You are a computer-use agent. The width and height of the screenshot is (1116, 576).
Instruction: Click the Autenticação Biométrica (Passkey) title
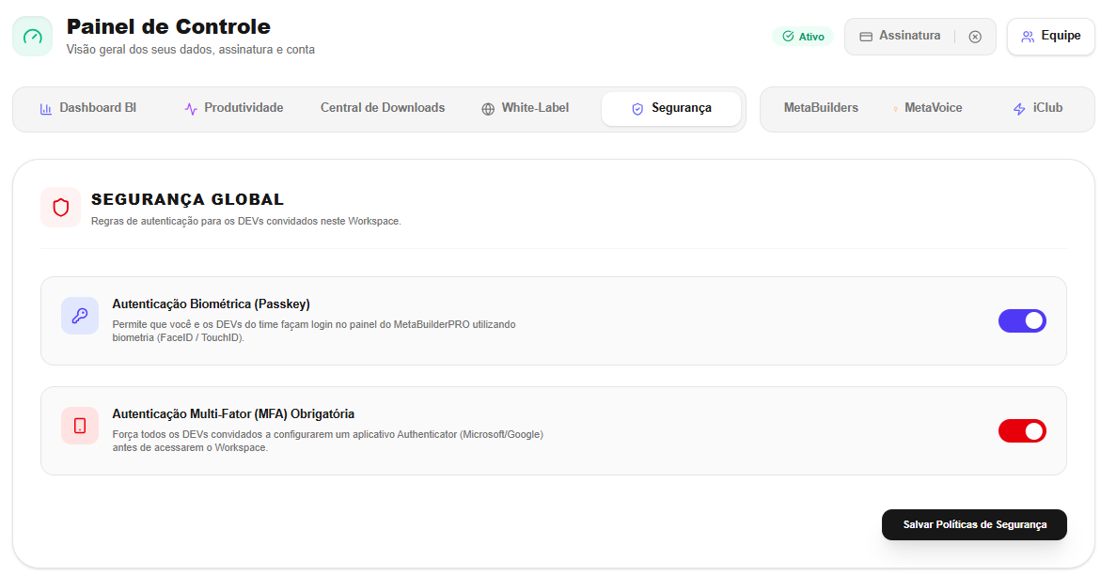point(211,304)
